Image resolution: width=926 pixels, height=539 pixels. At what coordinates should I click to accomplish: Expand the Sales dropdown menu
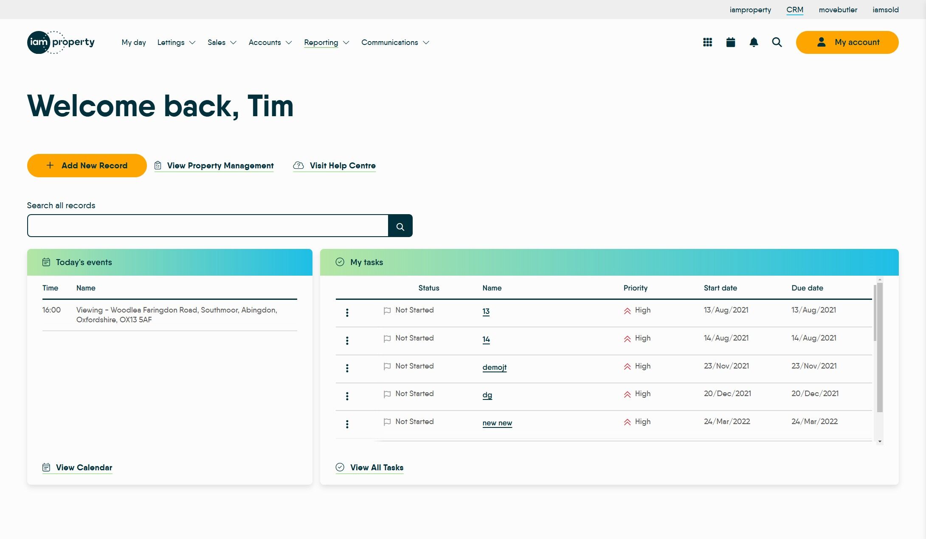click(x=222, y=42)
